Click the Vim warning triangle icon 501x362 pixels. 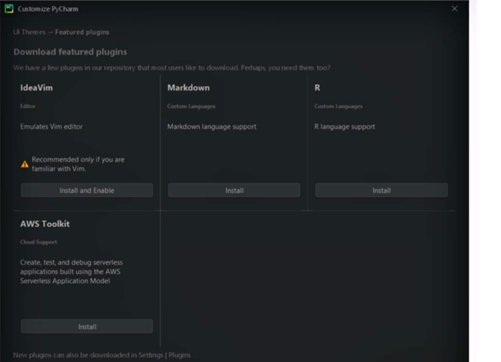coord(25,164)
